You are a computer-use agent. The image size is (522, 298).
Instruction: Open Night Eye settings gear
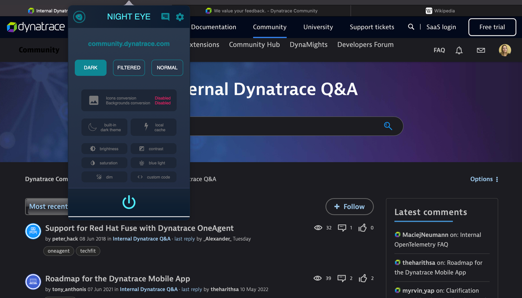point(180,17)
